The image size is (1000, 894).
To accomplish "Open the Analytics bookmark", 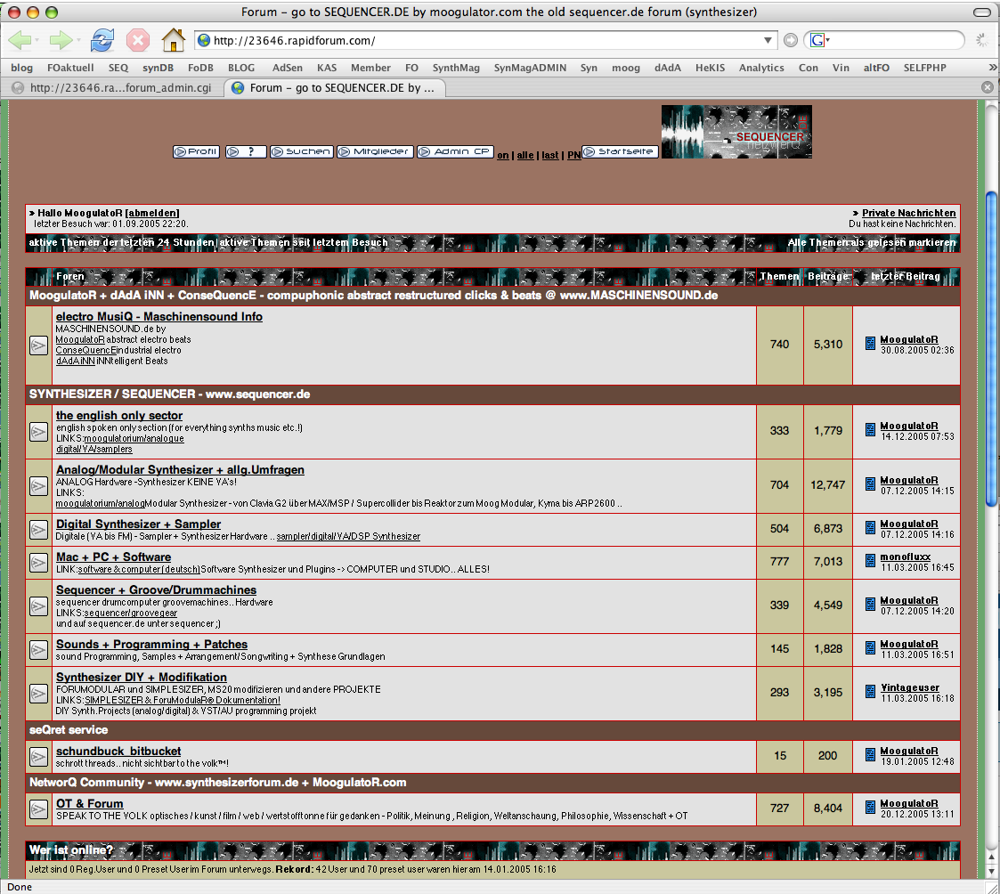I will point(761,68).
